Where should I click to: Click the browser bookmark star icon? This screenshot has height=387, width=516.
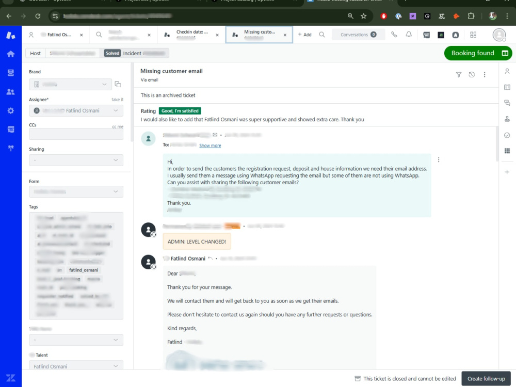(x=364, y=16)
